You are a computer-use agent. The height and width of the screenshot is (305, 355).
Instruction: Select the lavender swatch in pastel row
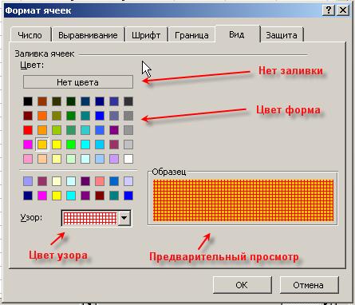(x=114, y=159)
